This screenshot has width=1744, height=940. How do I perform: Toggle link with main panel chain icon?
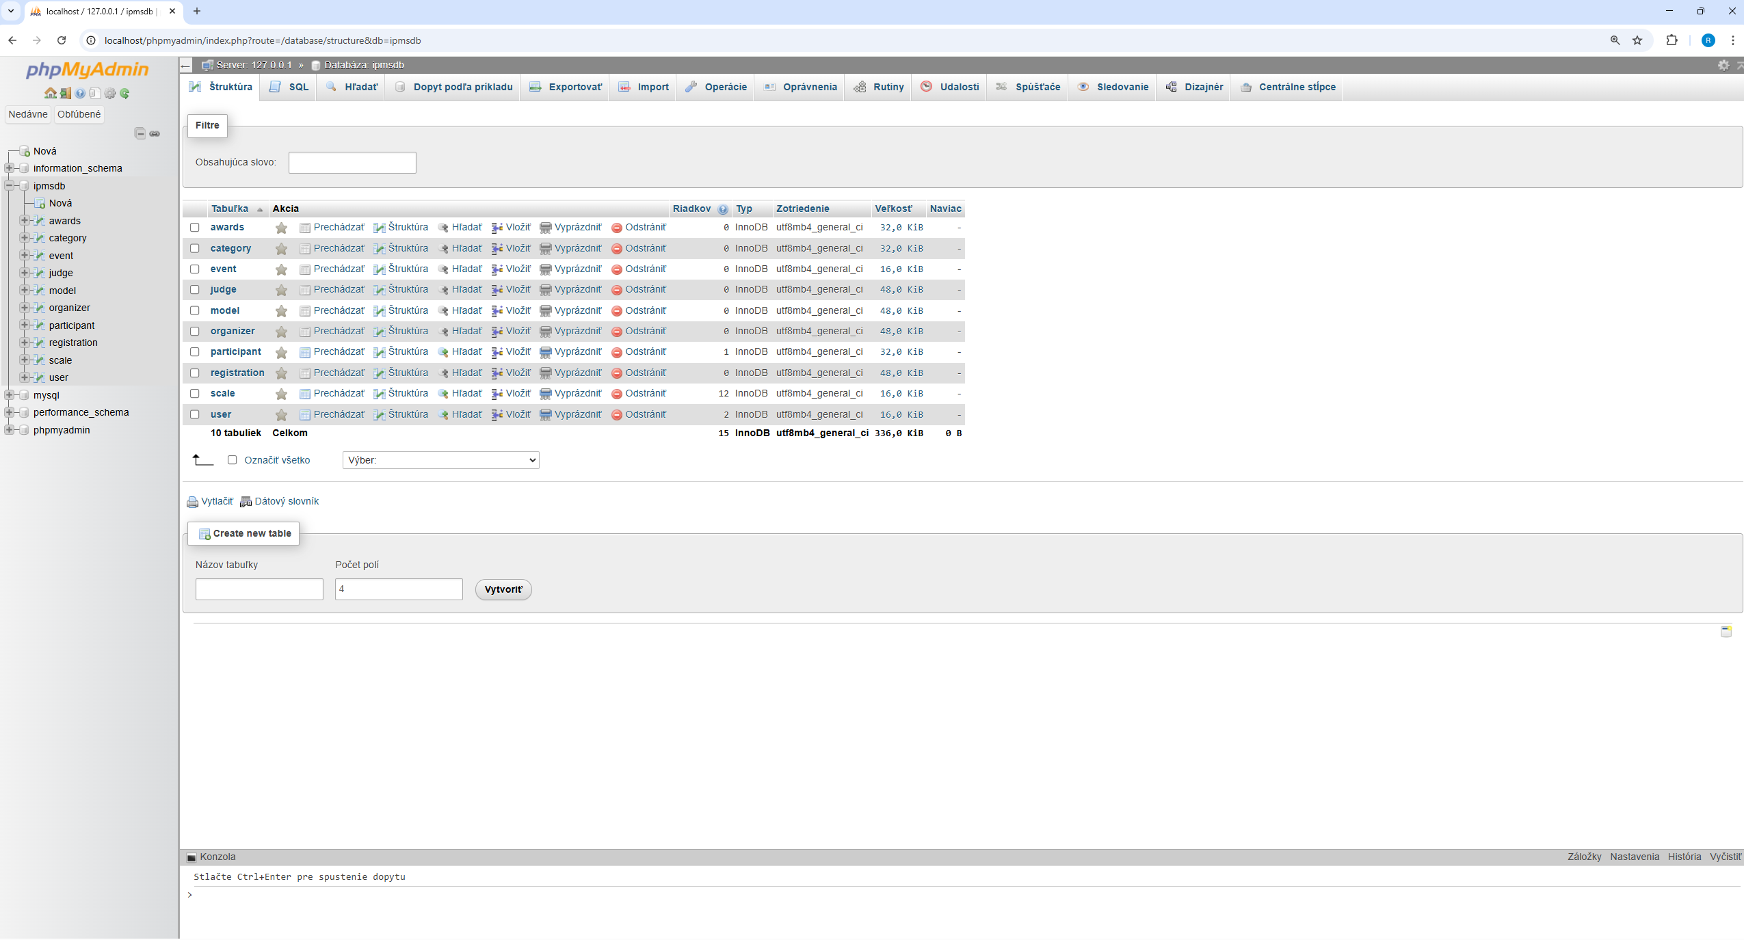tap(155, 133)
